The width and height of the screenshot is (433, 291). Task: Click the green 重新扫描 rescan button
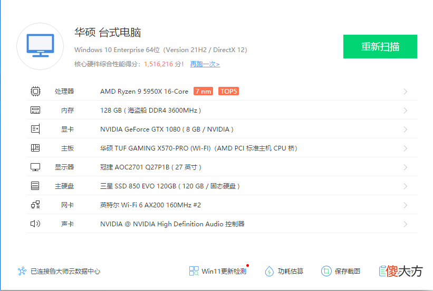point(380,47)
